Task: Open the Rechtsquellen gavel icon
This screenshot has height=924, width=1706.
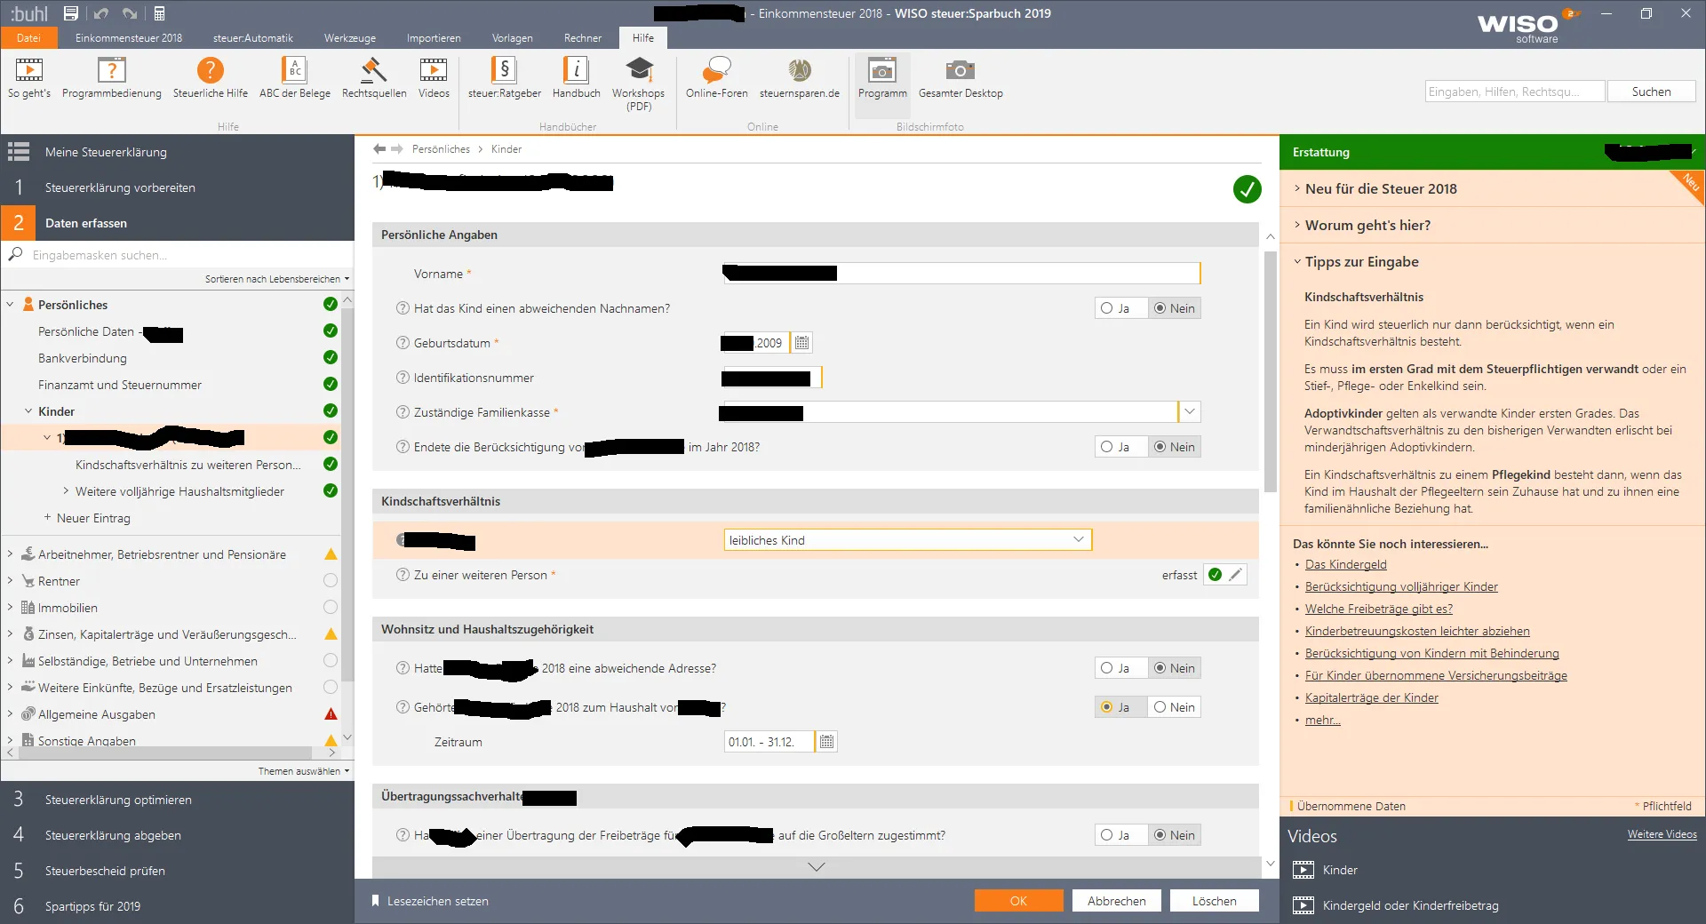Action: pyautogui.click(x=373, y=71)
